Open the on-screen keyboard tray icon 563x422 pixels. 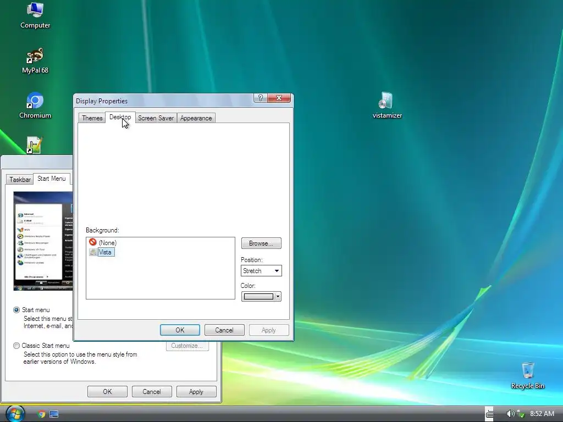coord(489,414)
